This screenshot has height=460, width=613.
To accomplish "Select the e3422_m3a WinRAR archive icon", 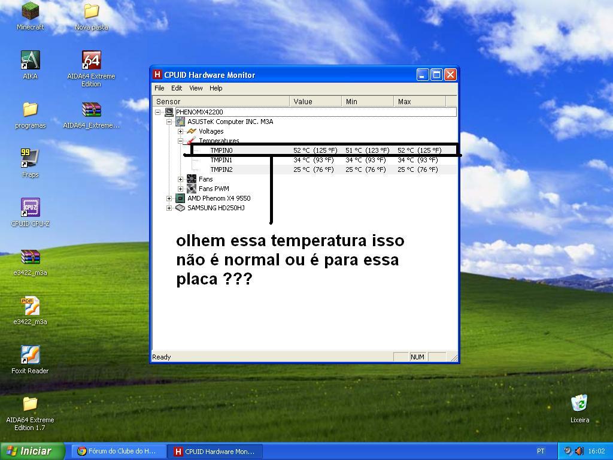I will [30, 257].
